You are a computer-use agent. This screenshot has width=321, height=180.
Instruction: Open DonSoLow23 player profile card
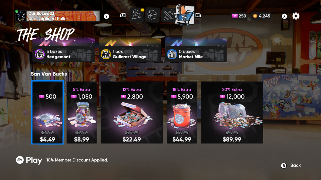58,16
